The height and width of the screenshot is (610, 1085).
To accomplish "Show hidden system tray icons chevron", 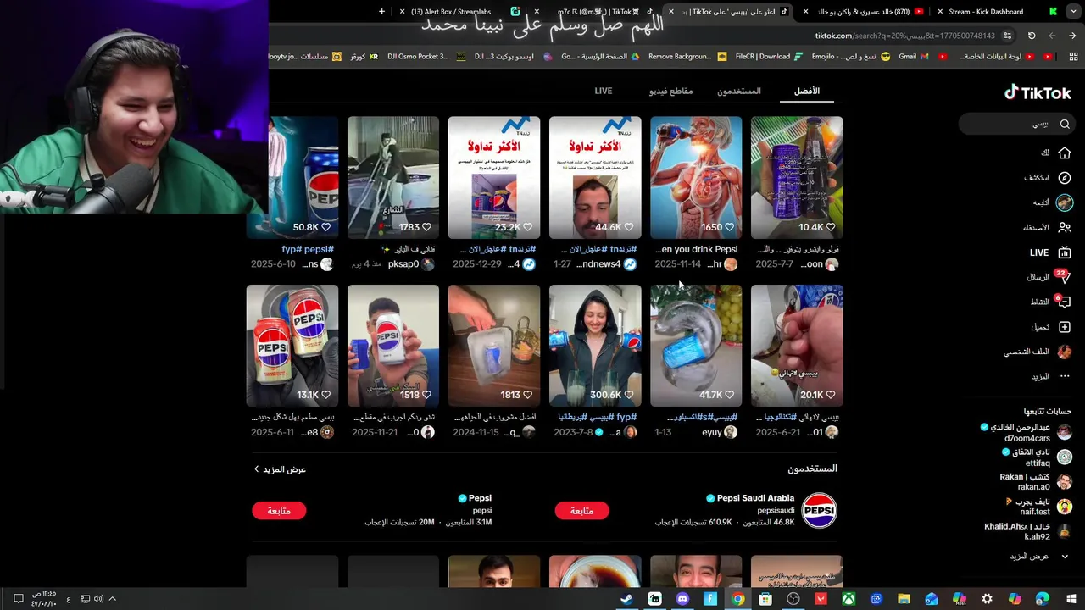I will pos(112,599).
